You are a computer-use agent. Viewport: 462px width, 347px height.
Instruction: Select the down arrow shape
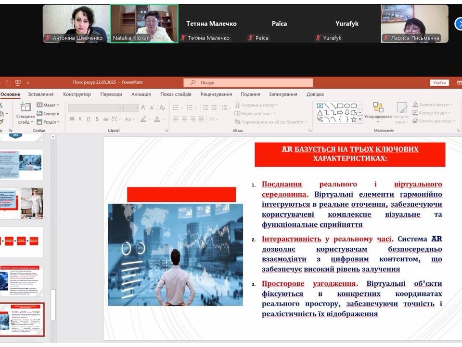tap(347, 112)
